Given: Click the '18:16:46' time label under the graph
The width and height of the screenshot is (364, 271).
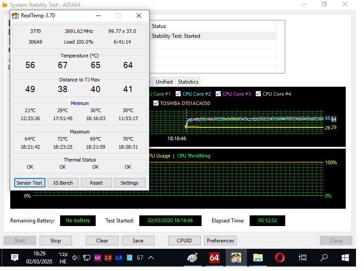Looking at the screenshot, I should point(177,138).
